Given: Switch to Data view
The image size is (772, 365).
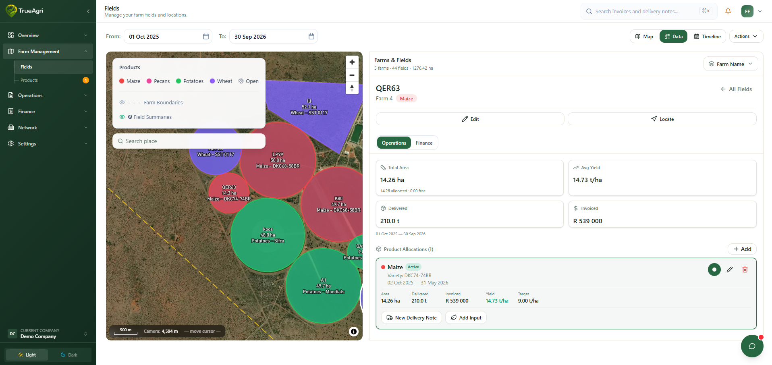Looking at the screenshot, I should pos(673,36).
